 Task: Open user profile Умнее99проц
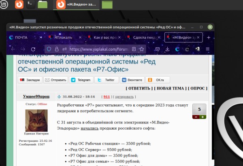point(36,96)
